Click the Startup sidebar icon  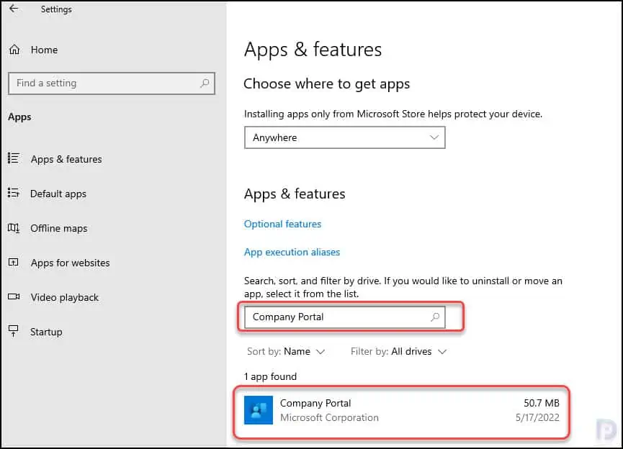click(x=14, y=331)
